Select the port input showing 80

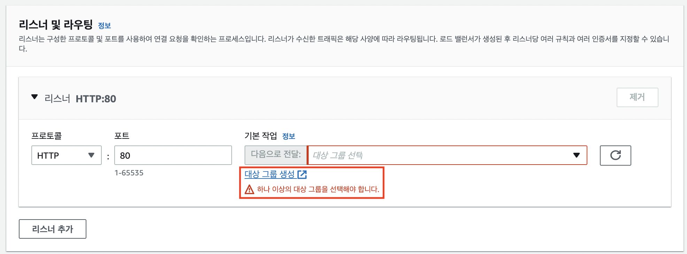coord(173,156)
